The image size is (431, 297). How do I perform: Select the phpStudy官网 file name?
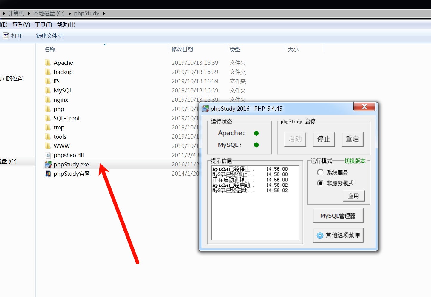point(72,174)
